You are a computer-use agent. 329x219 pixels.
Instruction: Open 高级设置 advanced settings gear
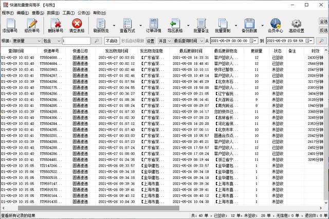tap(297, 25)
